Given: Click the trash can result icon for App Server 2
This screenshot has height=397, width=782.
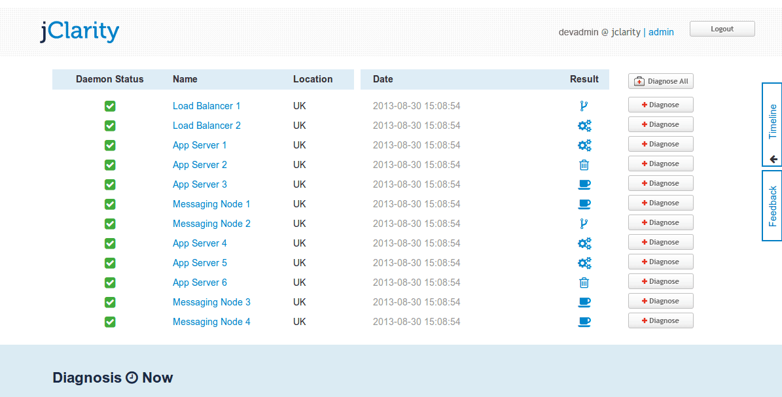Looking at the screenshot, I should pyautogui.click(x=584, y=165).
